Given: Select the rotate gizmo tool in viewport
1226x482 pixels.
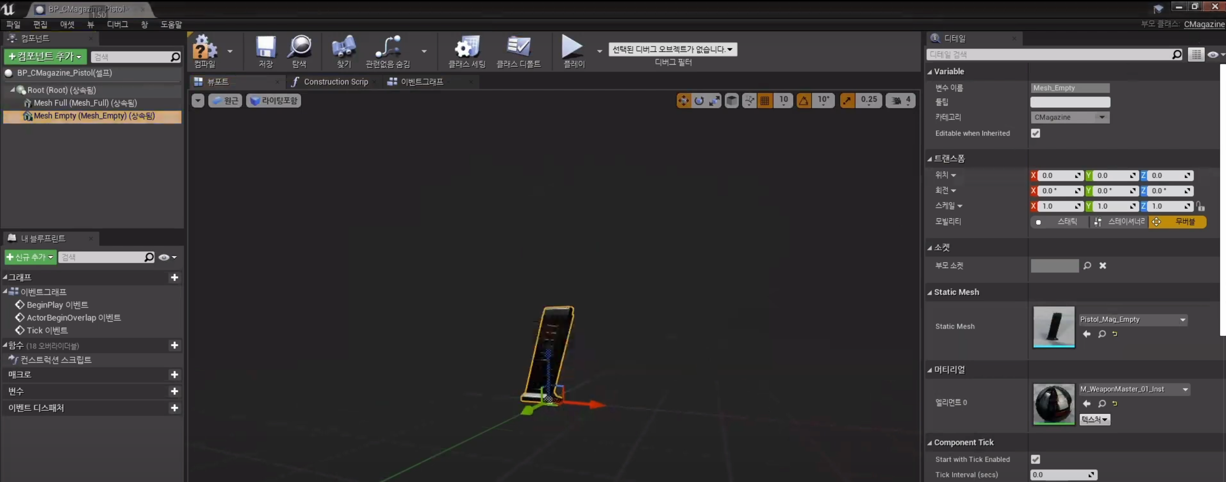Looking at the screenshot, I should (x=699, y=100).
